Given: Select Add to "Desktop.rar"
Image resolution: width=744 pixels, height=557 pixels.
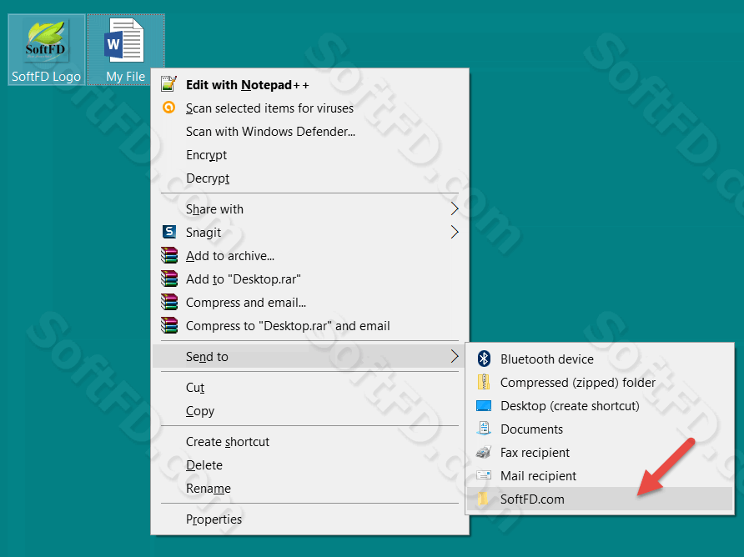Looking at the screenshot, I should [x=309, y=279].
